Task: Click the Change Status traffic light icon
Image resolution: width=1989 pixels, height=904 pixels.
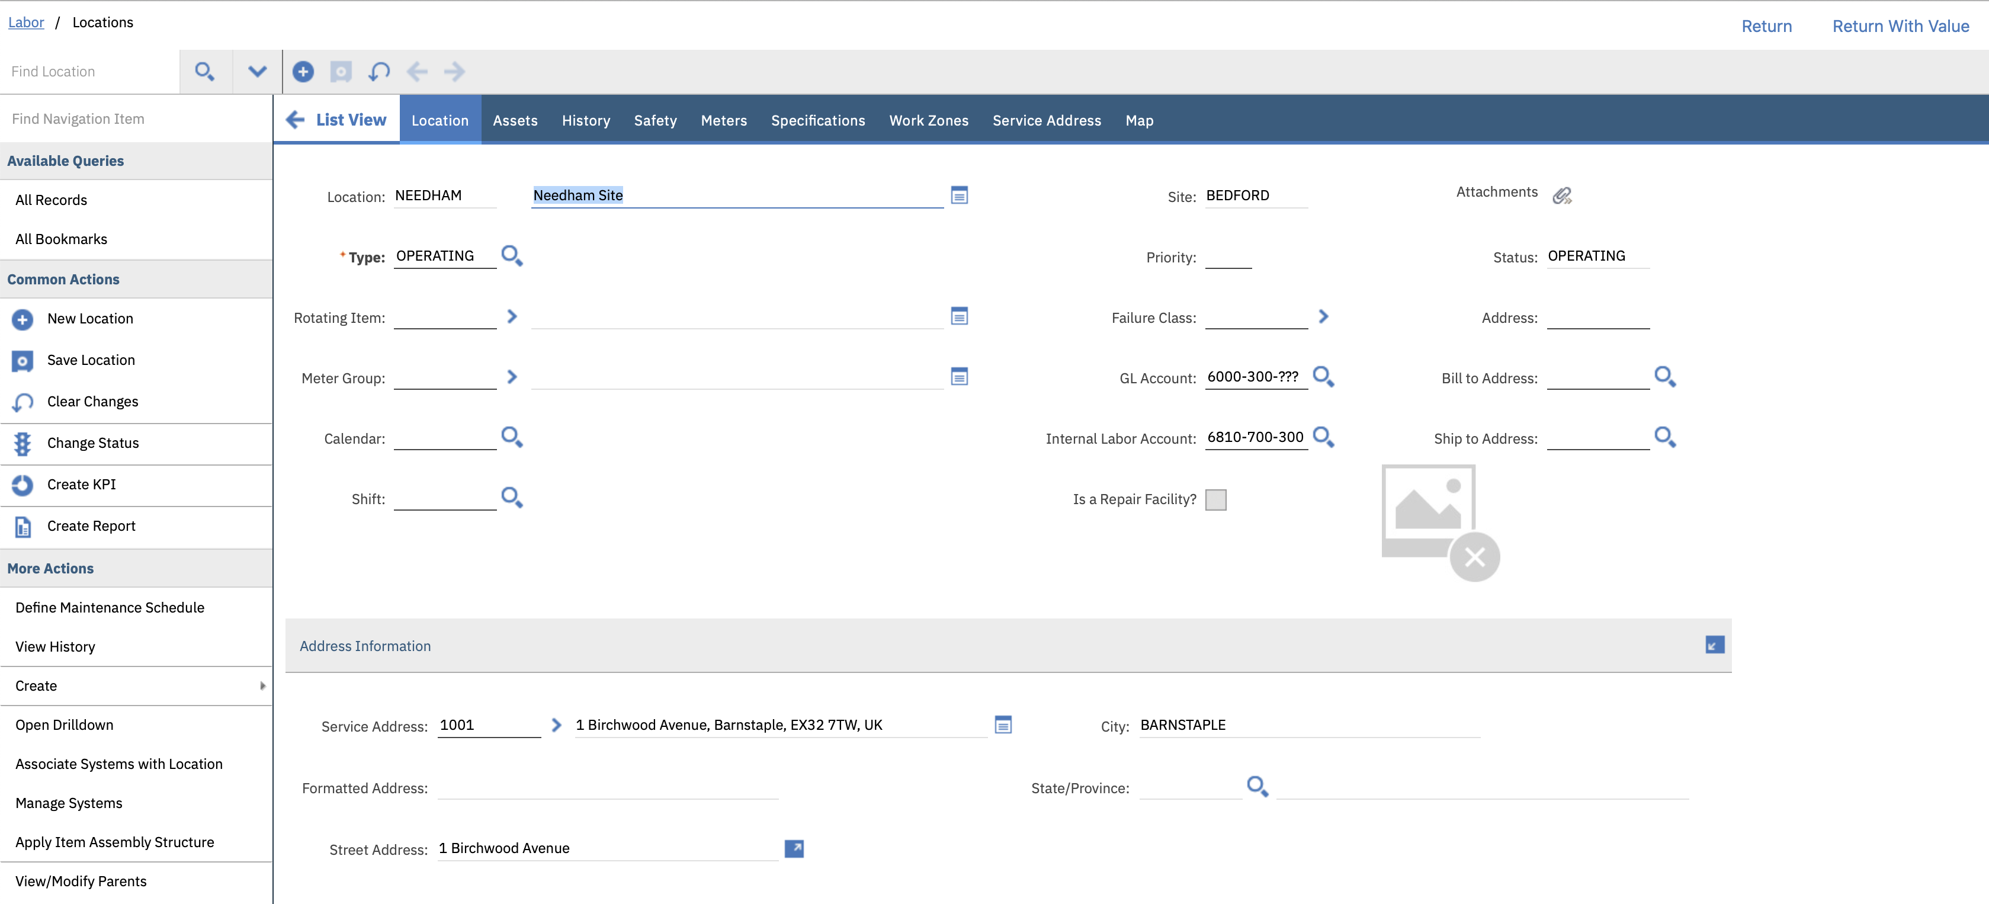Action: tap(23, 443)
